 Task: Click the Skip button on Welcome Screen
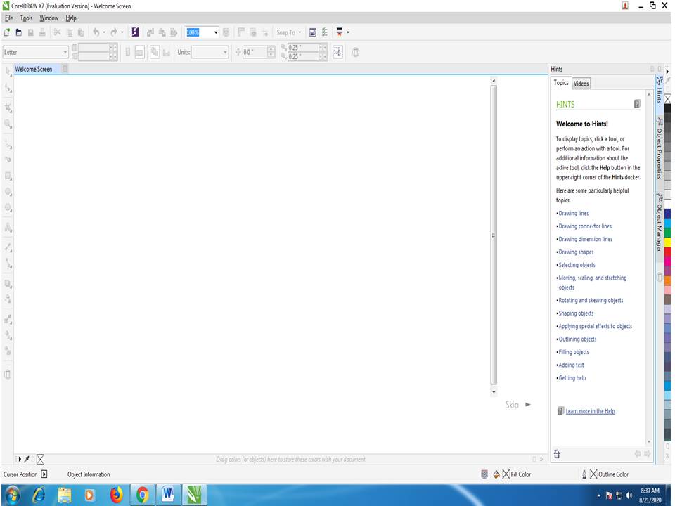pyautogui.click(x=518, y=405)
